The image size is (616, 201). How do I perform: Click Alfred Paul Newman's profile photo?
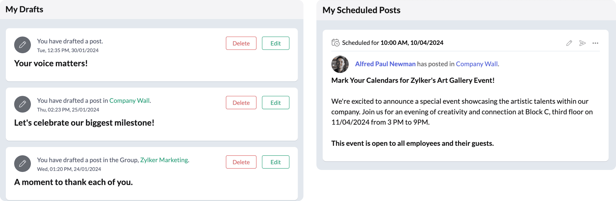pyautogui.click(x=340, y=64)
